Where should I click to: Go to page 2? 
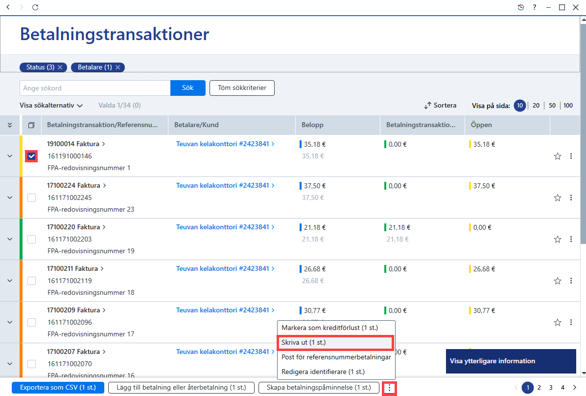[x=539, y=388]
